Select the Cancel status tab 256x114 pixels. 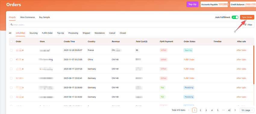tap(112, 33)
